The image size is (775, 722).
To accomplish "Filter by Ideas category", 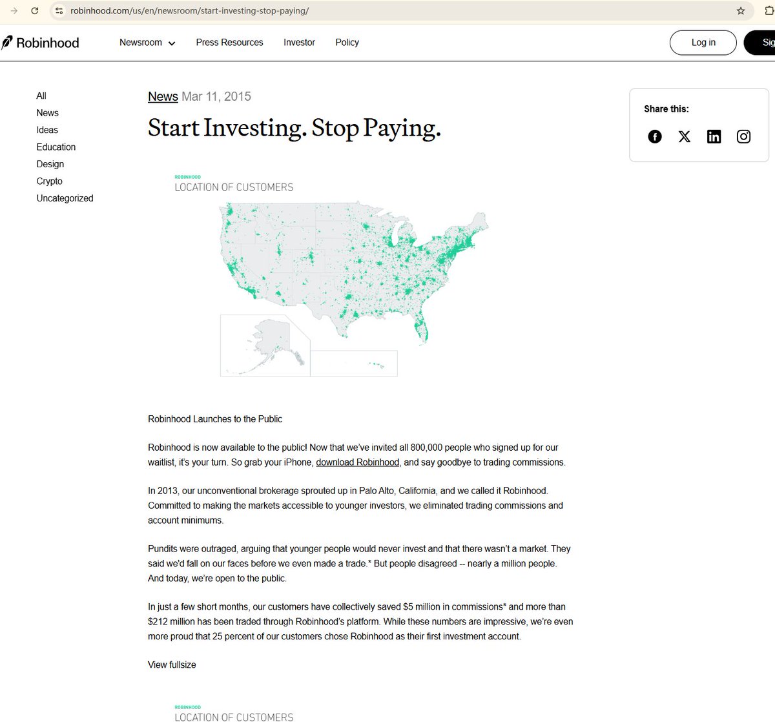I will pos(47,130).
